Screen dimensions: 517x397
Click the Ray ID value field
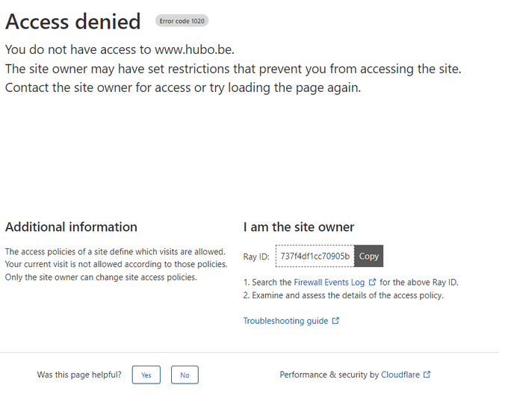pos(315,256)
